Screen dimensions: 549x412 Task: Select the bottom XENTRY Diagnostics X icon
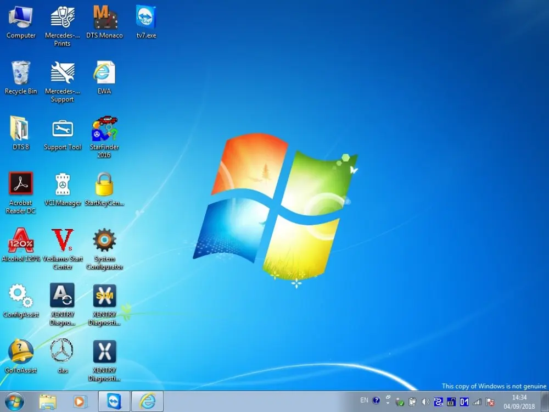pos(104,360)
